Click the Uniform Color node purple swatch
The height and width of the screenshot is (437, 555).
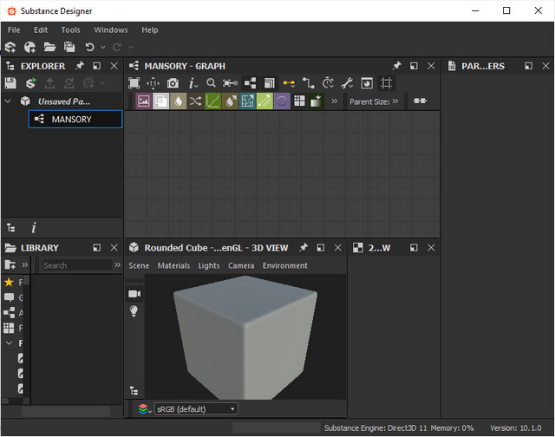282,101
